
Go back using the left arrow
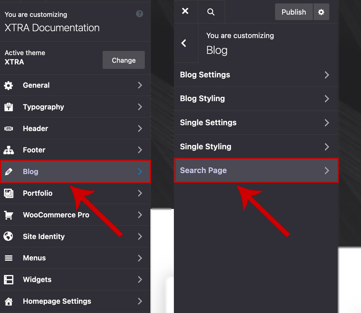click(x=184, y=43)
